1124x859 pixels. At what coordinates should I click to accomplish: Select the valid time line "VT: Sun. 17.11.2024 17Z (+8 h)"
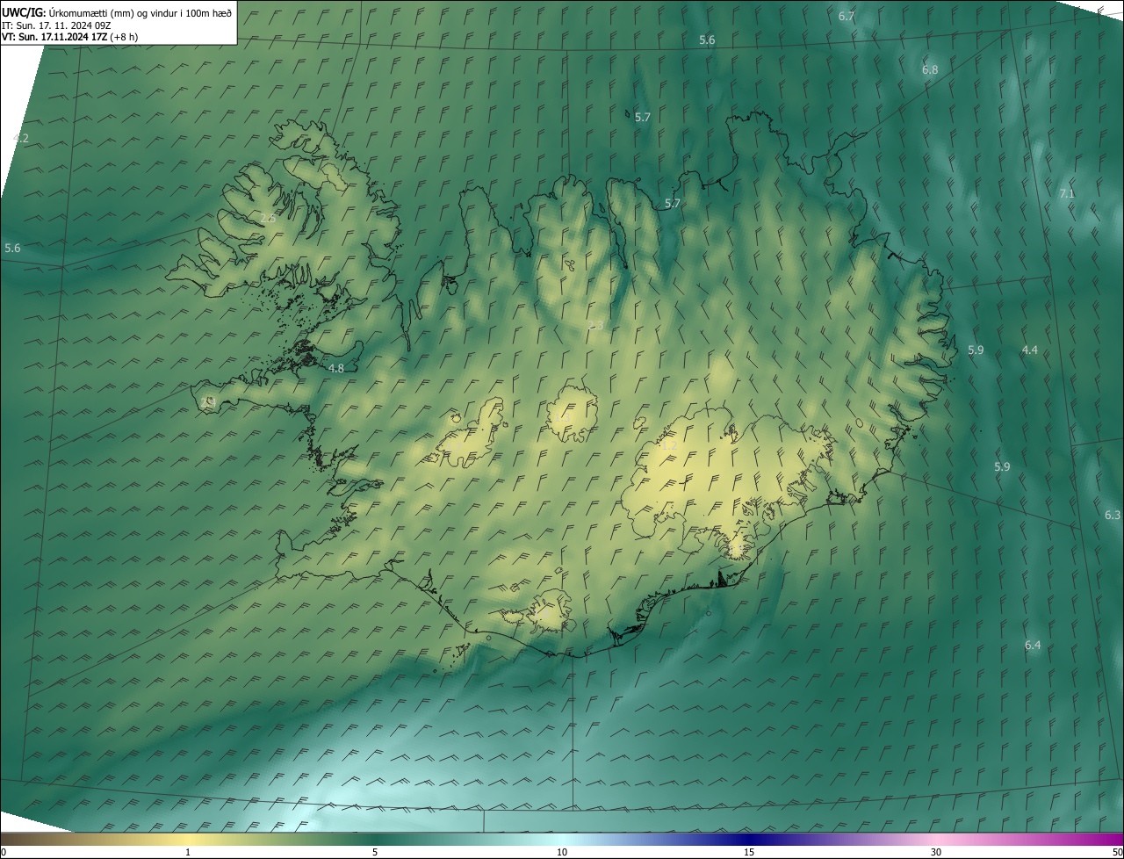coord(70,37)
